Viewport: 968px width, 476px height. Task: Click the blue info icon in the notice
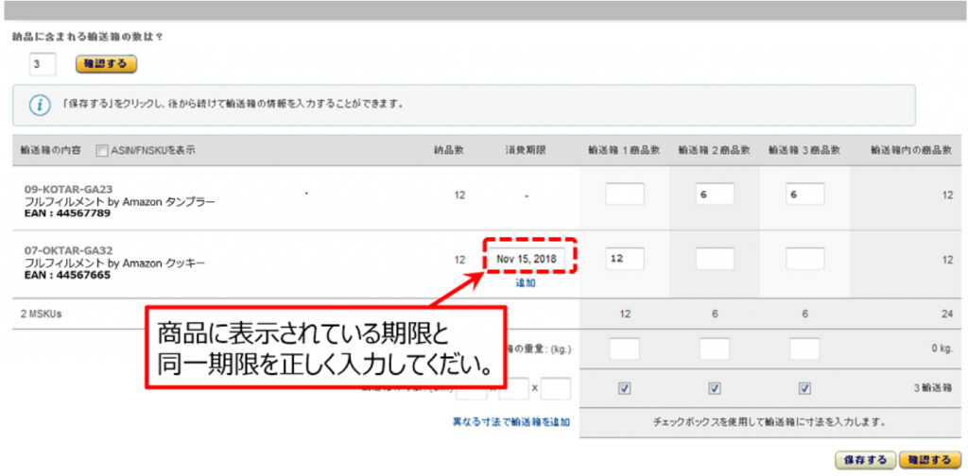pyautogui.click(x=40, y=105)
